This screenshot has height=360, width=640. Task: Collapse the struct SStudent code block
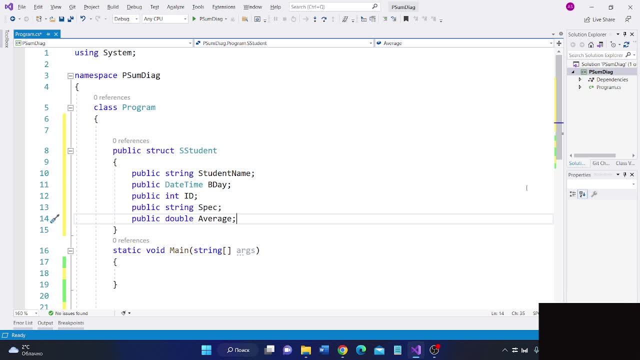[x=70, y=150]
